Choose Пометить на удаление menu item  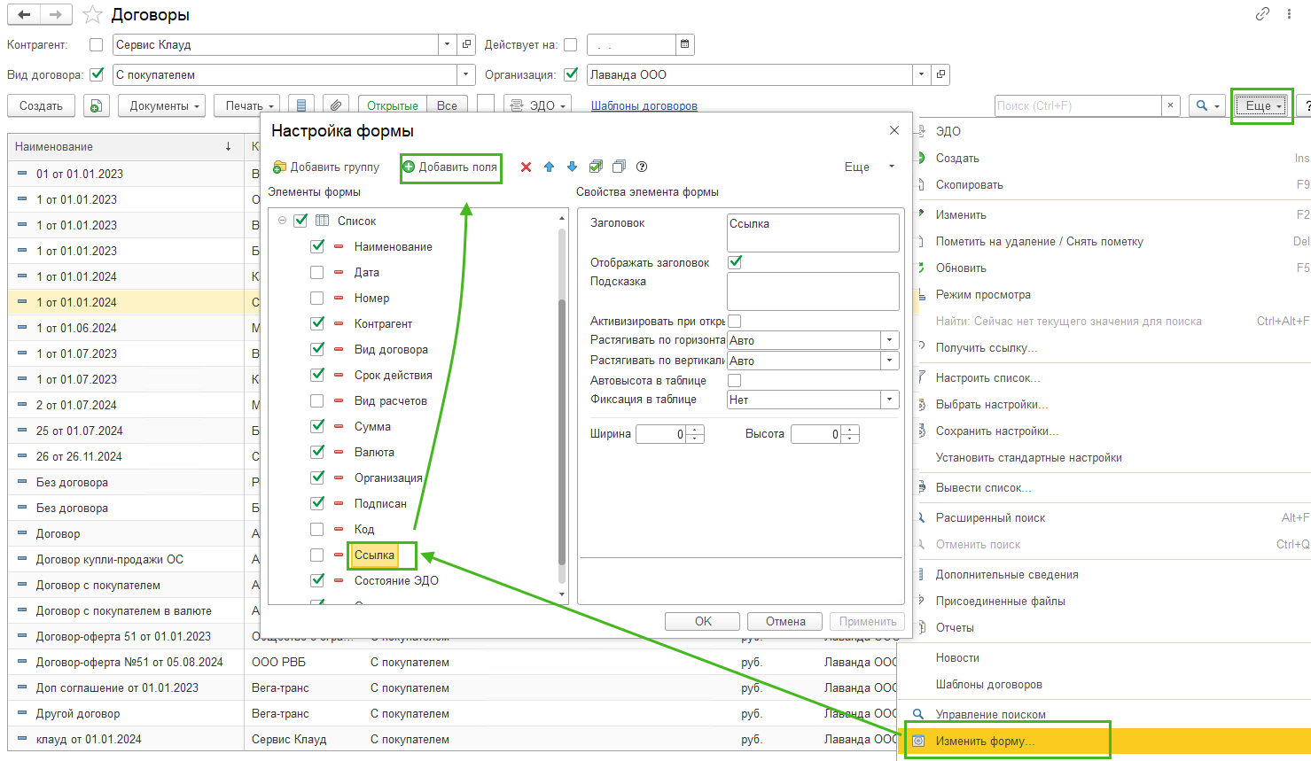tap(1040, 241)
